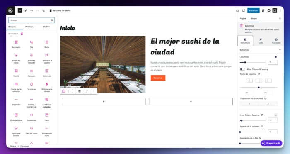Select the restaurant interior image
This screenshot has height=154, width=290.
pos(103,64)
